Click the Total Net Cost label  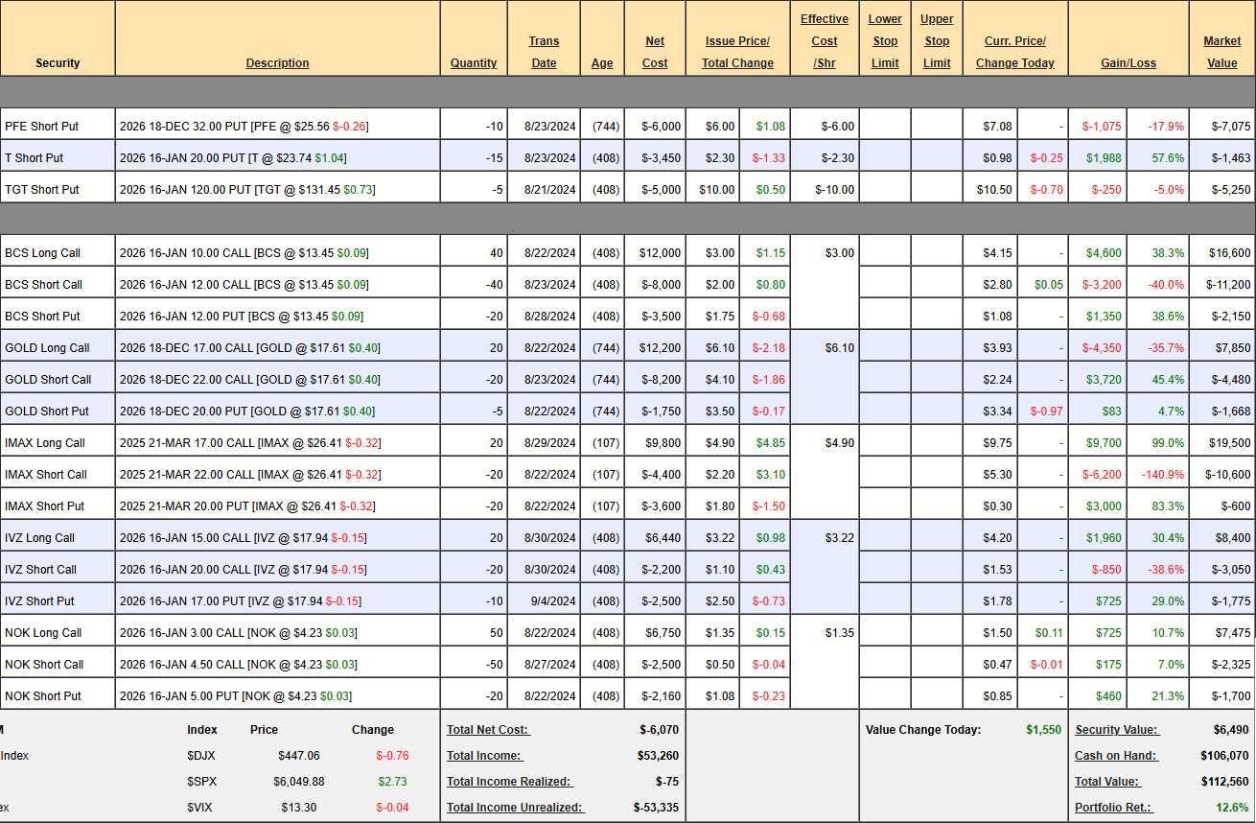(487, 730)
